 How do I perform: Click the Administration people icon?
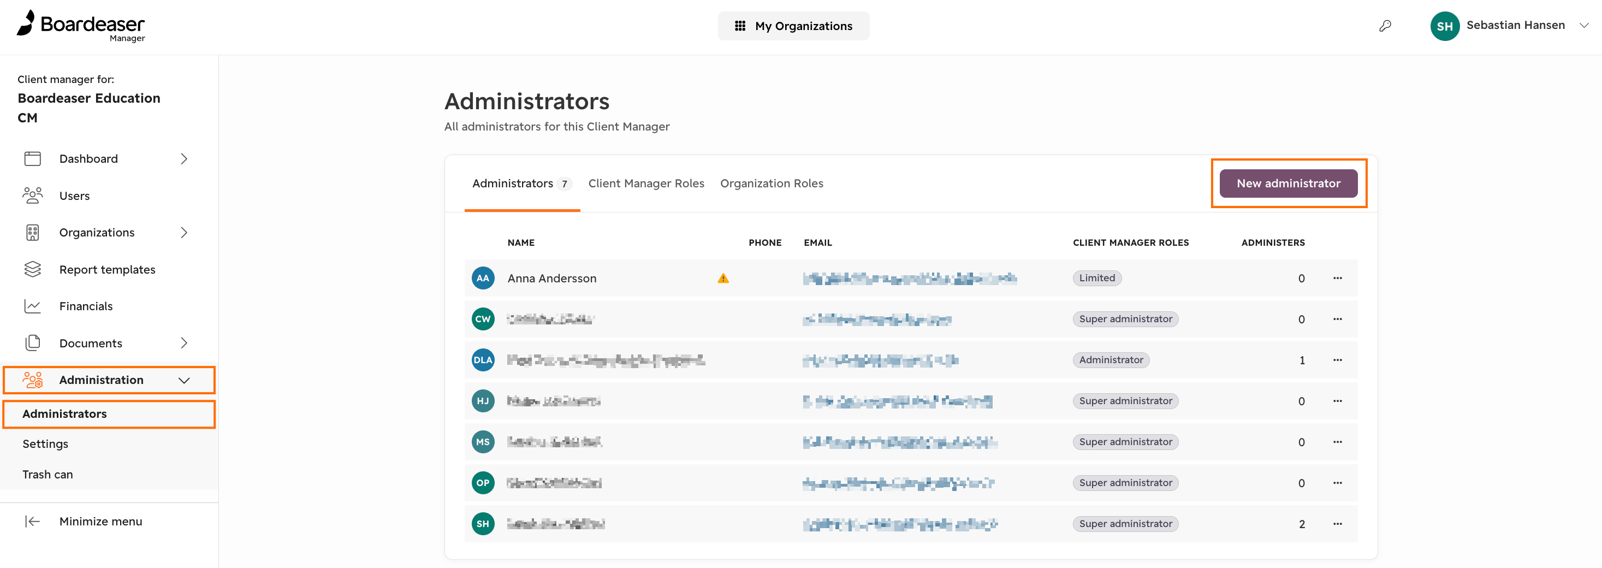pos(32,380)
